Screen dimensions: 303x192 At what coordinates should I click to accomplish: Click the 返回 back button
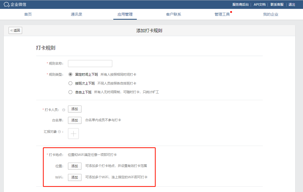coord(15,30)
